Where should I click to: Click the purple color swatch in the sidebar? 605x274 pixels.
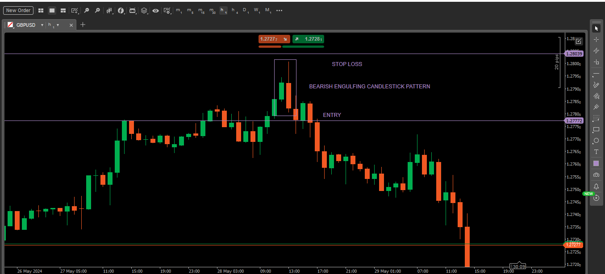point(596,163)
